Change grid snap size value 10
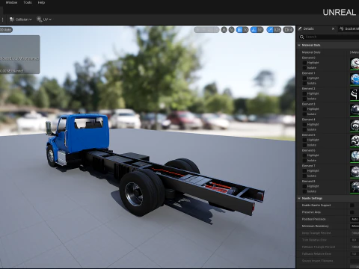 click(245, 30)
